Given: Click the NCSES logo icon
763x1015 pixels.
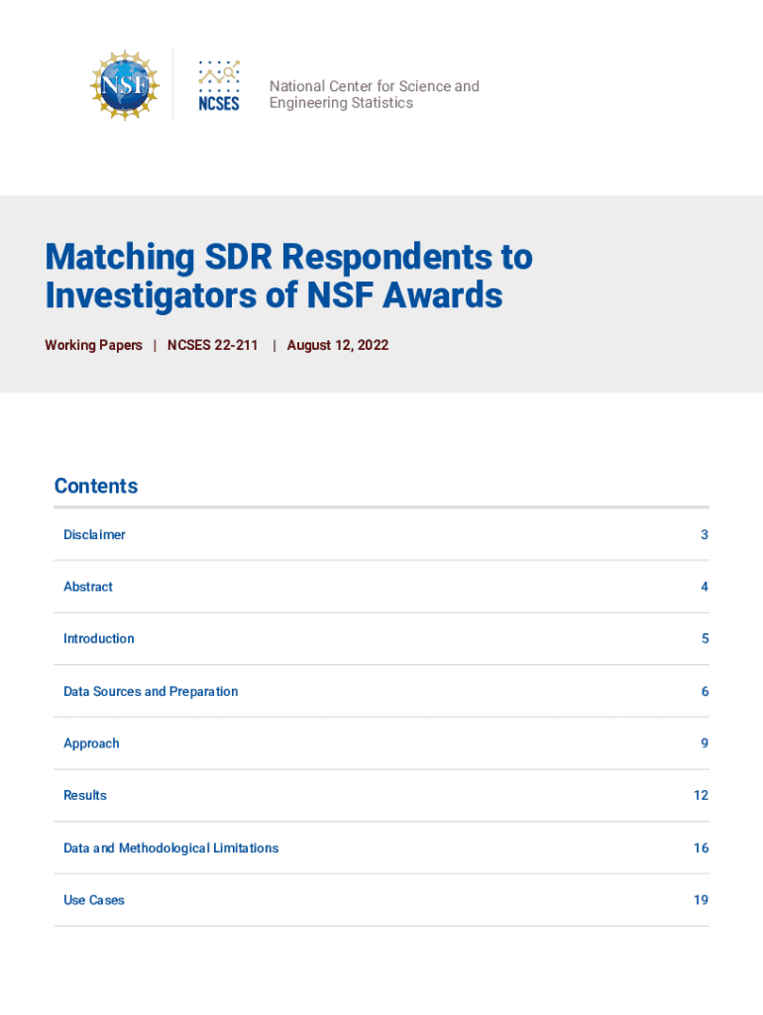Looking at the screenshot, I should coord(219,86).
